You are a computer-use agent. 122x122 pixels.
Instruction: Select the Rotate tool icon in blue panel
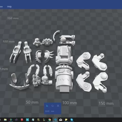53,106
